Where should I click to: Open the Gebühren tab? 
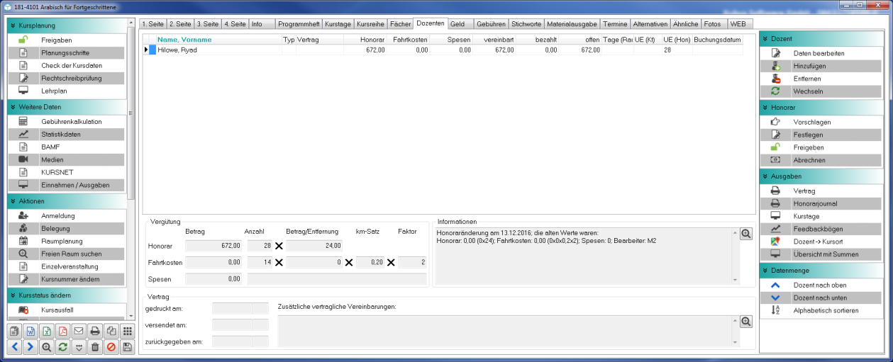(492, 23)
